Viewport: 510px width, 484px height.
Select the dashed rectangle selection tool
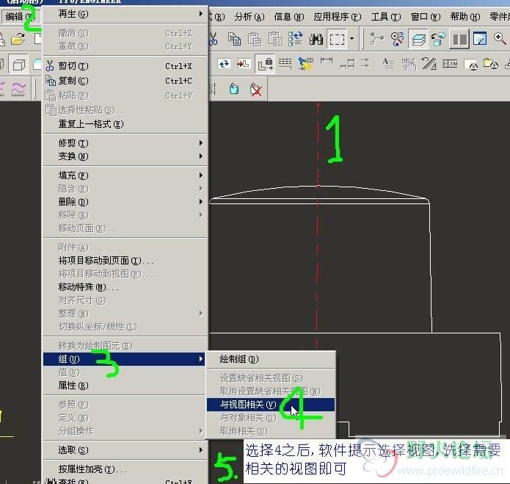tap(337, 40)
